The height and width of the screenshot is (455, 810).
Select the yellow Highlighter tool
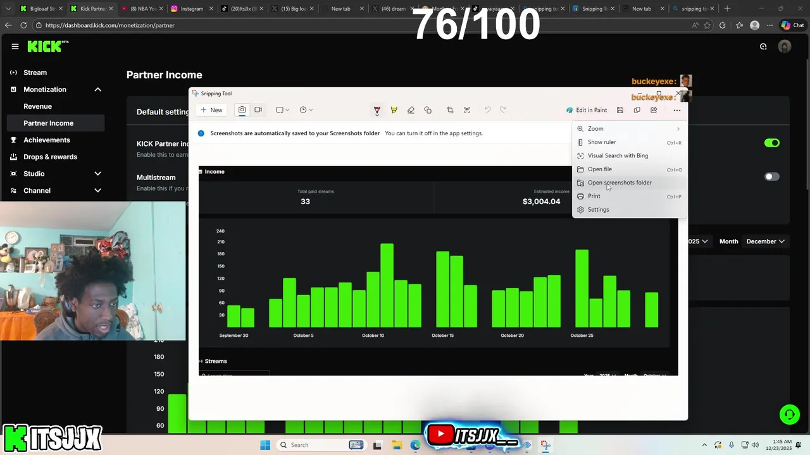tap(394, 110)
